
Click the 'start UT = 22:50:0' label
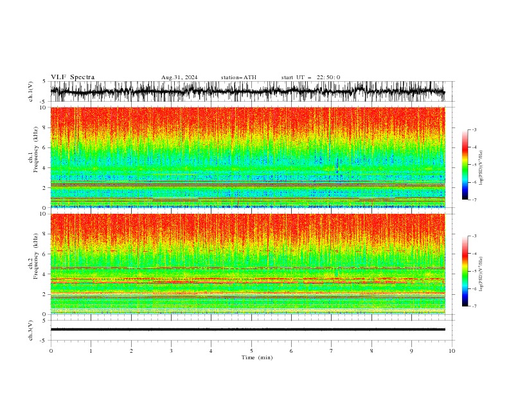click(310, 77)
